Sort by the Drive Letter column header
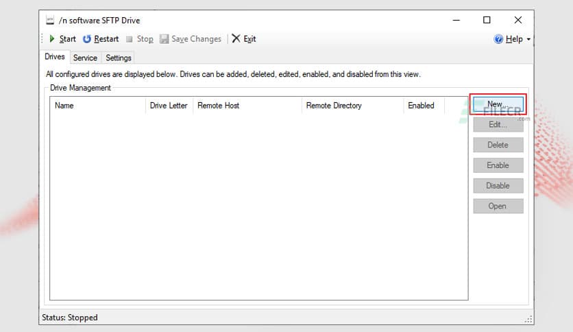 (x=169, y=106)
